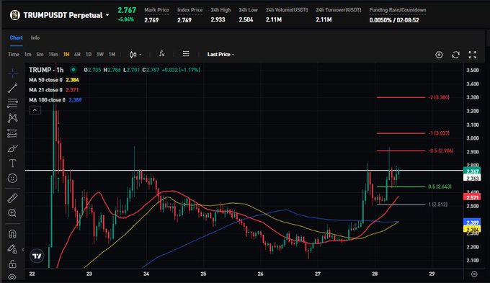Select the text annotation tool
The height and width of the screenshot is (283, 490).
[x=12, y=163]
